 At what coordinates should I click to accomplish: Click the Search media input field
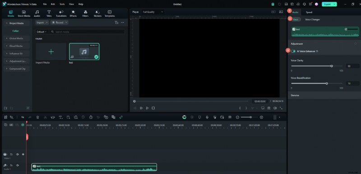click(x=88, y=32)
